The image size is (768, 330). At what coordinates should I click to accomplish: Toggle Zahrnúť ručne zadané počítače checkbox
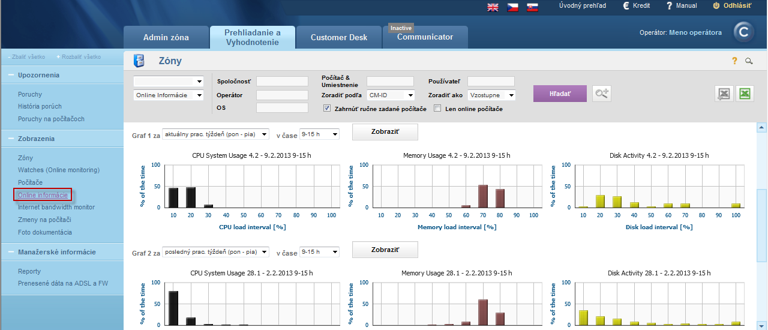tap(327, 109)
